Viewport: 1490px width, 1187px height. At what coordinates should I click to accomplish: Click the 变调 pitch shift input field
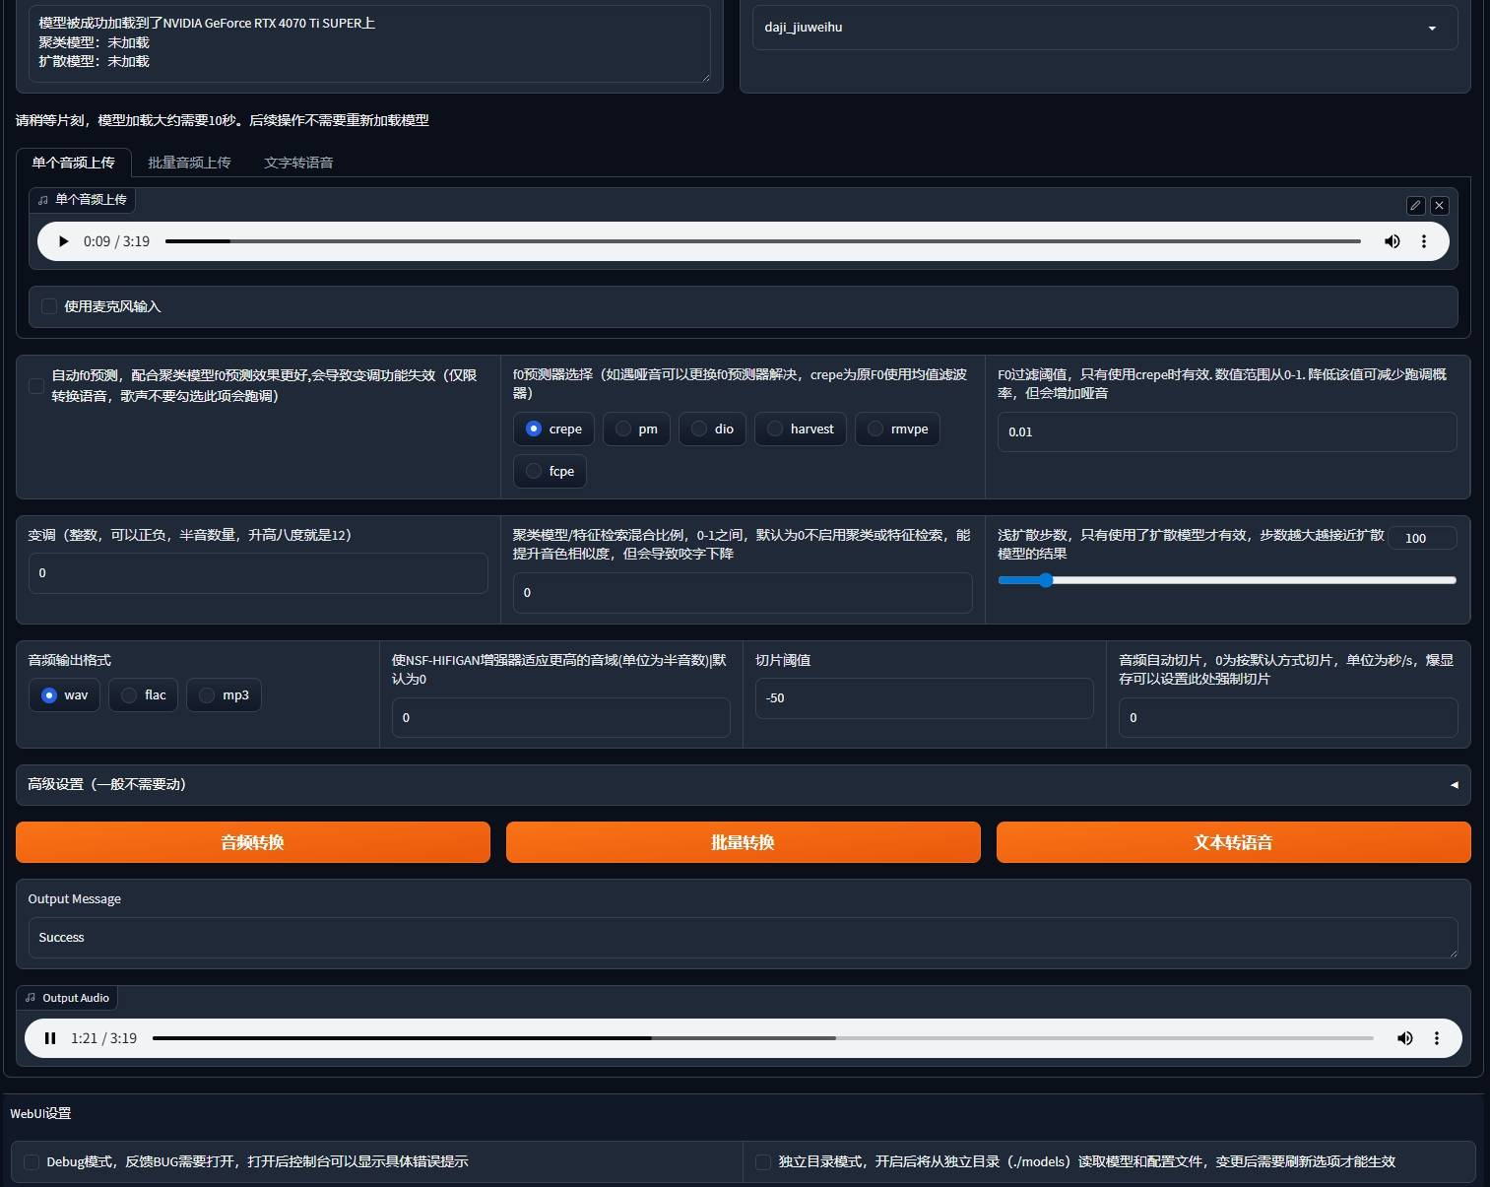(x=258, y=573)
